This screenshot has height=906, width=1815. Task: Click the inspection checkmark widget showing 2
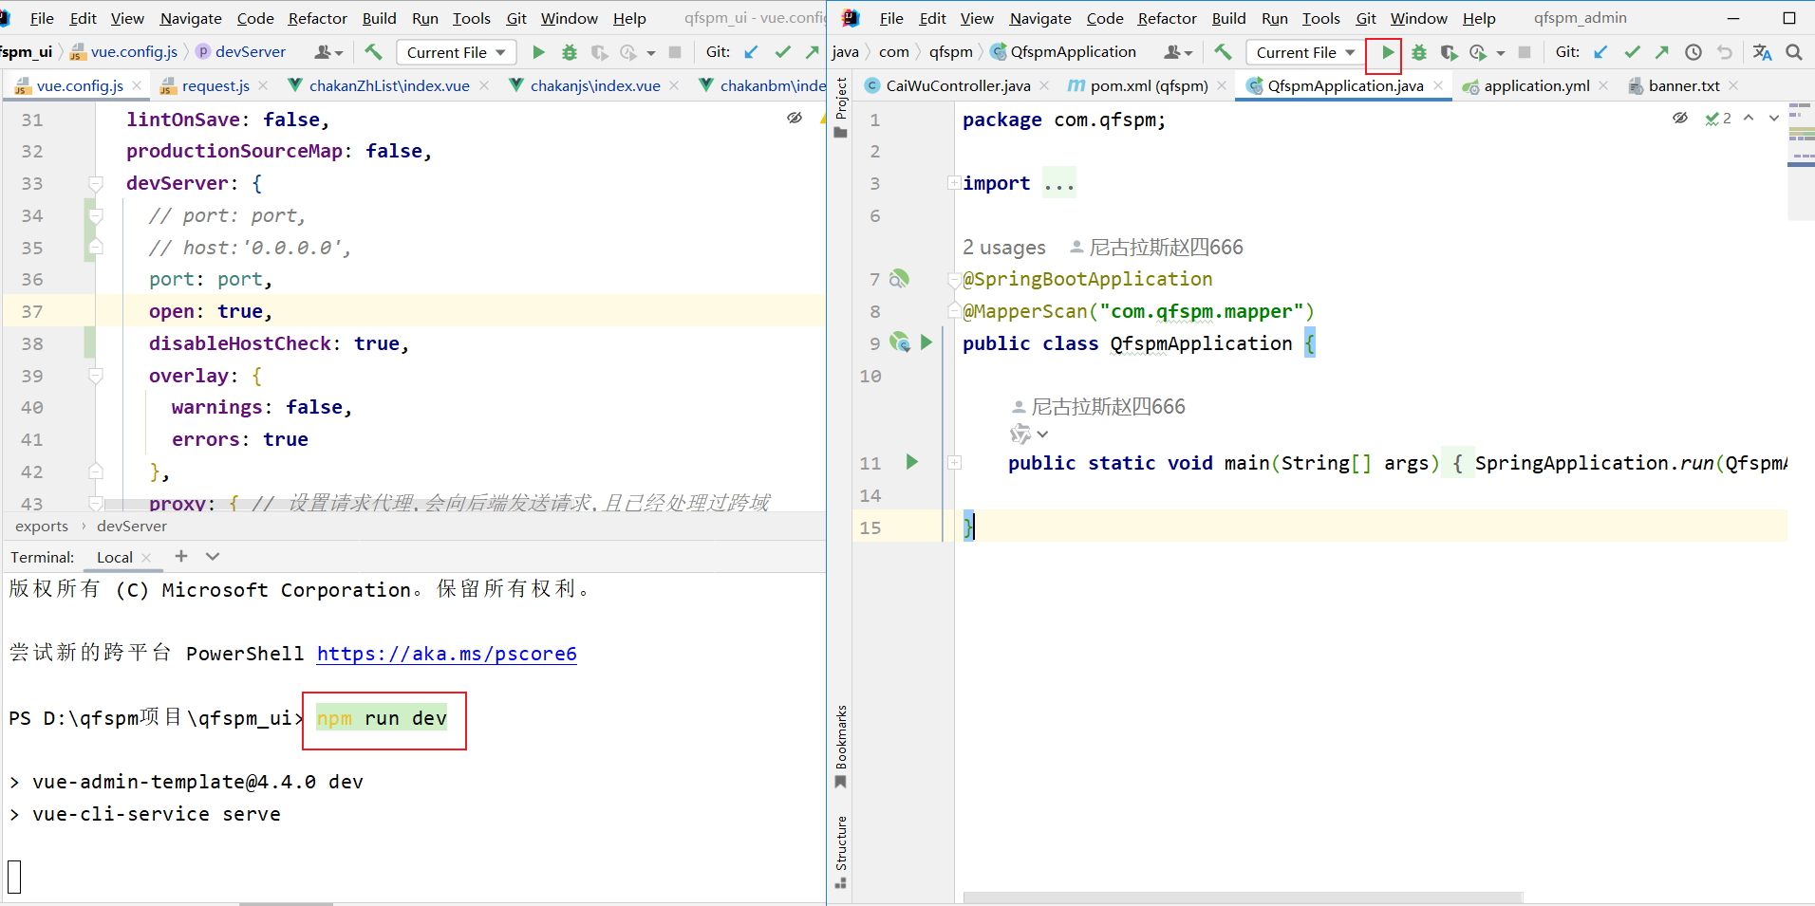pyautogui.click(x=1718, y=119)
